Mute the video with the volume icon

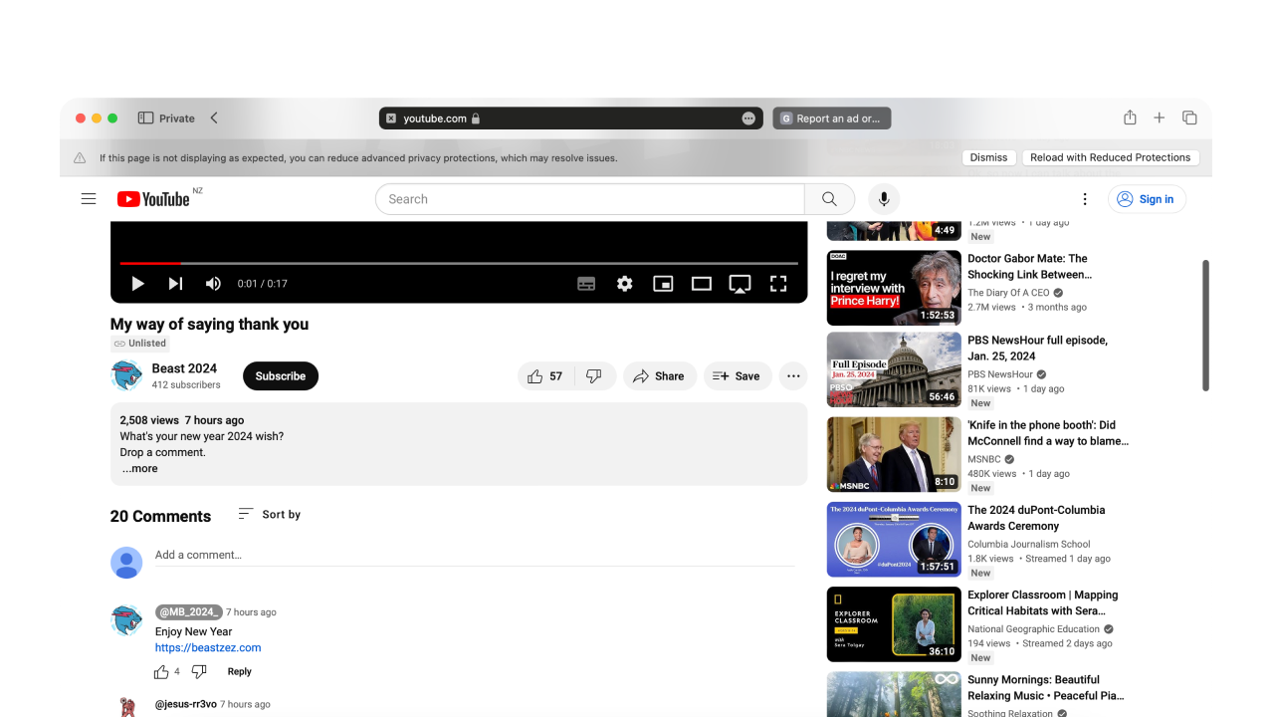point(213,283)
